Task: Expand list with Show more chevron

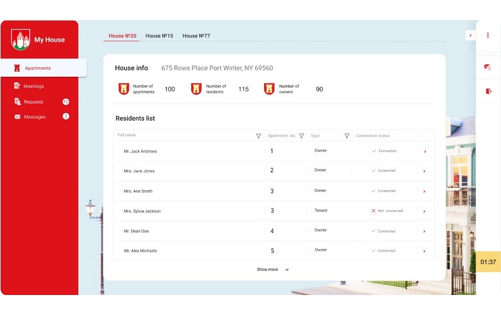Action: 287,270
